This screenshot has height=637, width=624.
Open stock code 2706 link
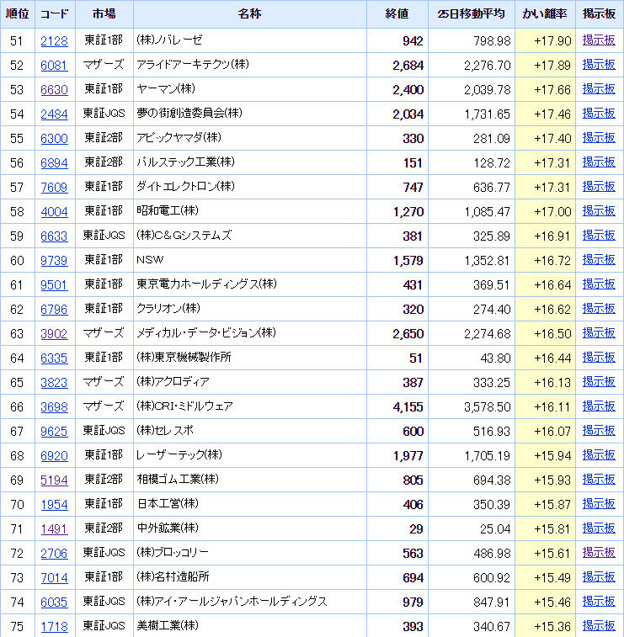pos(54,553)
